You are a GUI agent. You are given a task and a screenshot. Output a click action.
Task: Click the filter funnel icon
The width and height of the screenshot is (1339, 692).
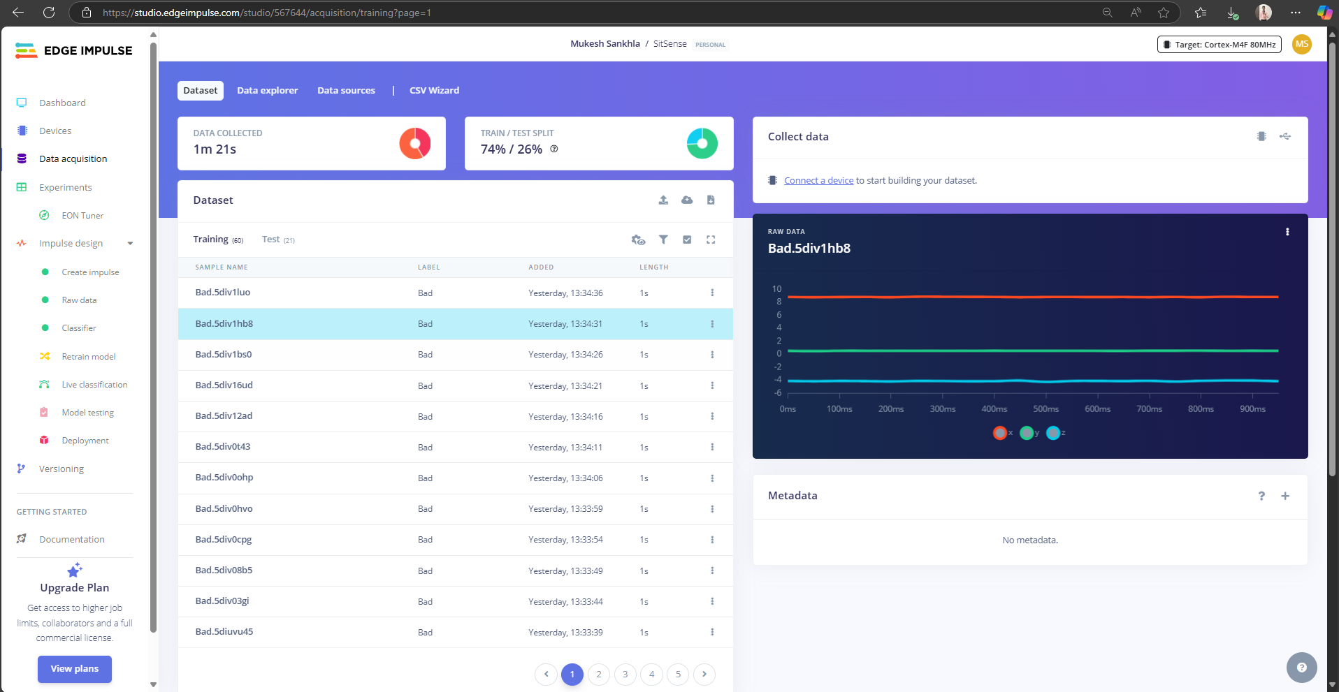tap(663, 240)
